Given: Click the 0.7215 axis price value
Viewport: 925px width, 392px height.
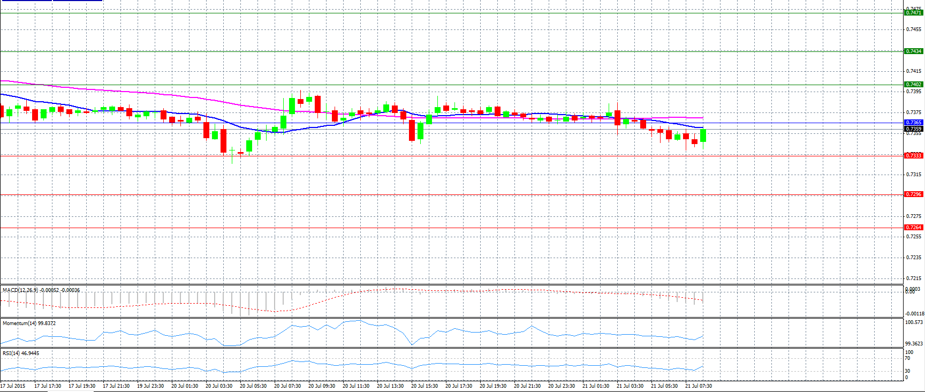Looking at the screenshot, I should coord(913,278).
